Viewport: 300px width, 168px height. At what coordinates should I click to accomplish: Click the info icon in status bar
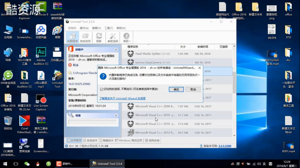[66, 146]
